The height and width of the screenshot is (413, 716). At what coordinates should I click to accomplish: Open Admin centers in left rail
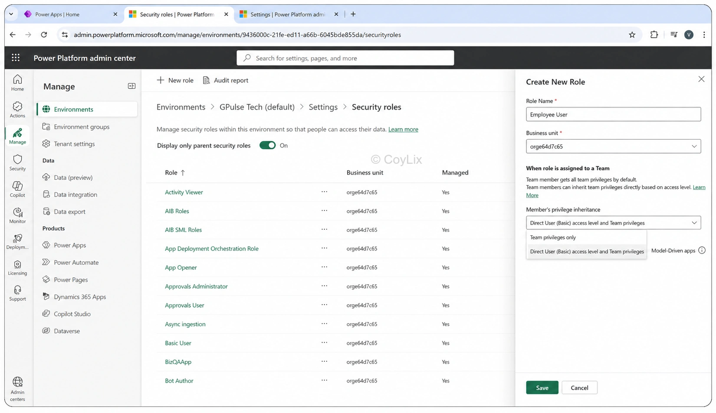tap(17, 389)
